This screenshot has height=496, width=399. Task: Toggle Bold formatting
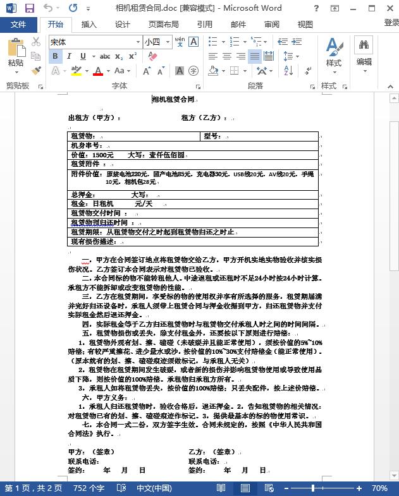[x=55, y=56]
